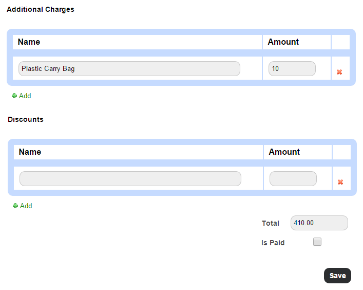Delete the empty Discounts row
Image resolution: width=363 pixels, height=290 pixels.
340,182
